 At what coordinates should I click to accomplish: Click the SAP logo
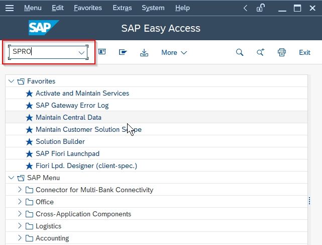click(x=44, y=28)
